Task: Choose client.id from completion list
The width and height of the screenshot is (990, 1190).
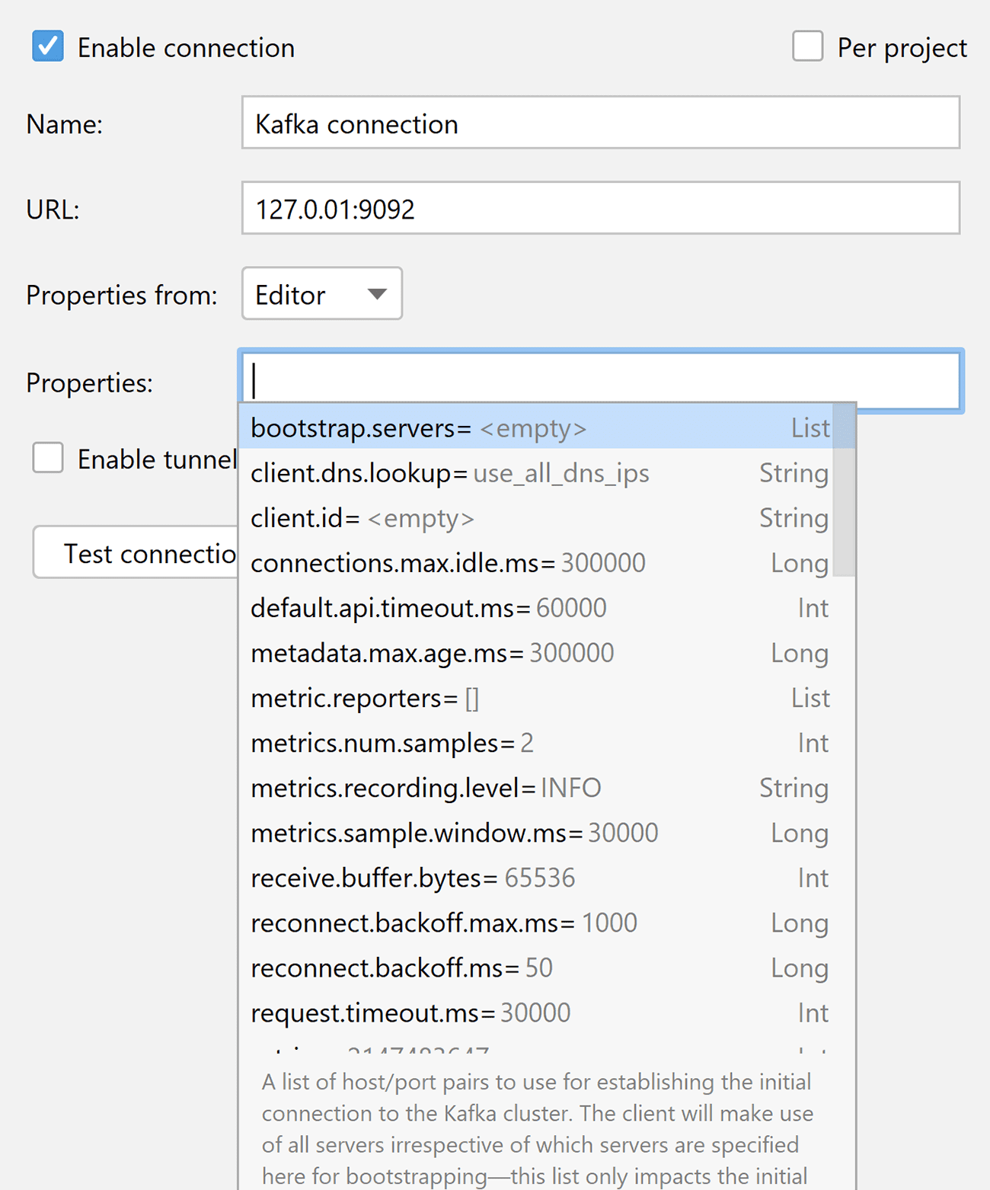Action: (x=535, y=518)
